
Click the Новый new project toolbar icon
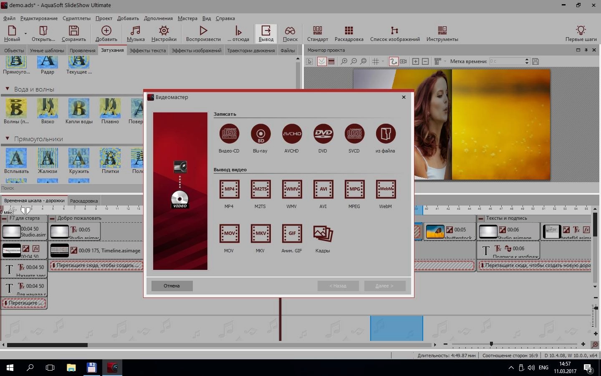(x=12, y=33)
